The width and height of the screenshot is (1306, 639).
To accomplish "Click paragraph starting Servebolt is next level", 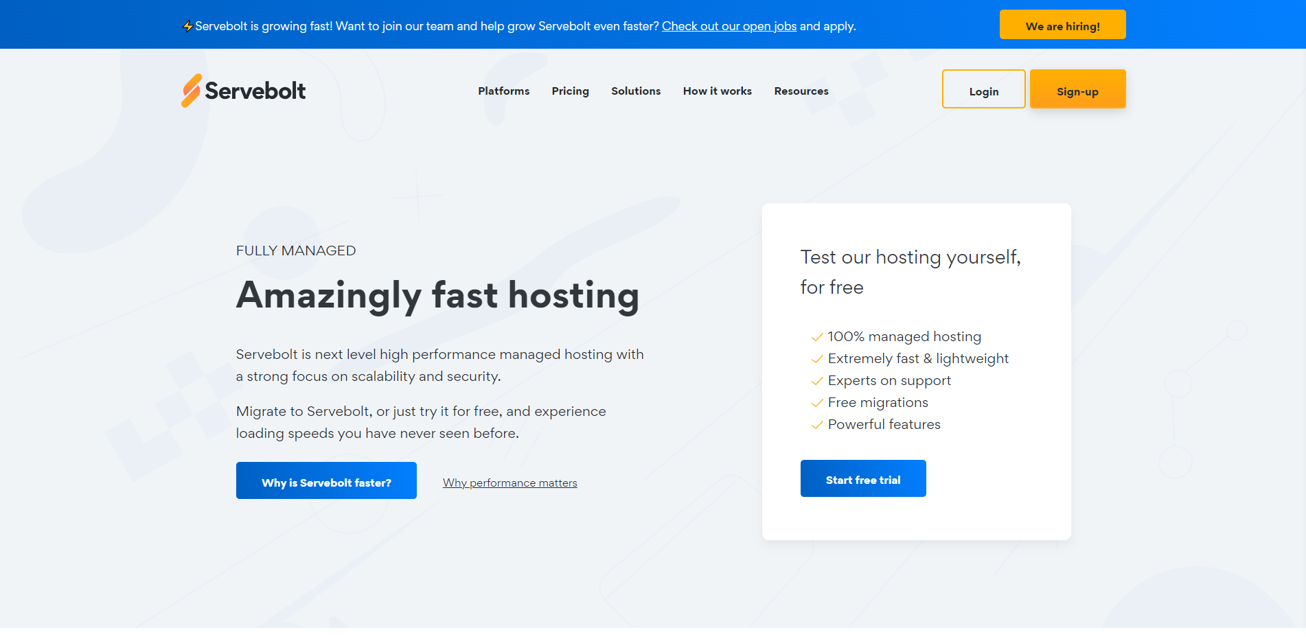I will [x=440, y=365].
